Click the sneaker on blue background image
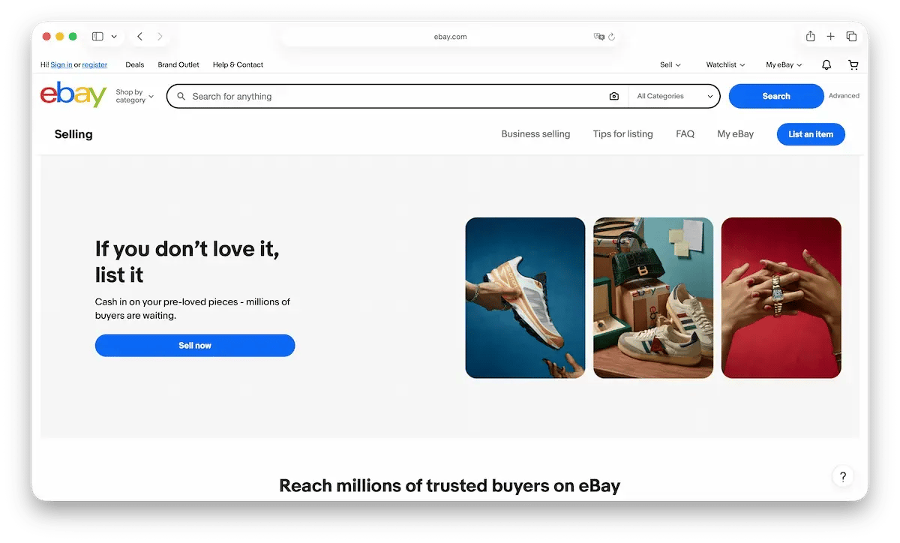The image size is (900, 543). [x=525, y=298]
